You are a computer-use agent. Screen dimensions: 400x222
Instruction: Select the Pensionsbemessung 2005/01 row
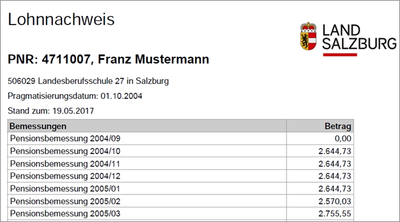180,189
